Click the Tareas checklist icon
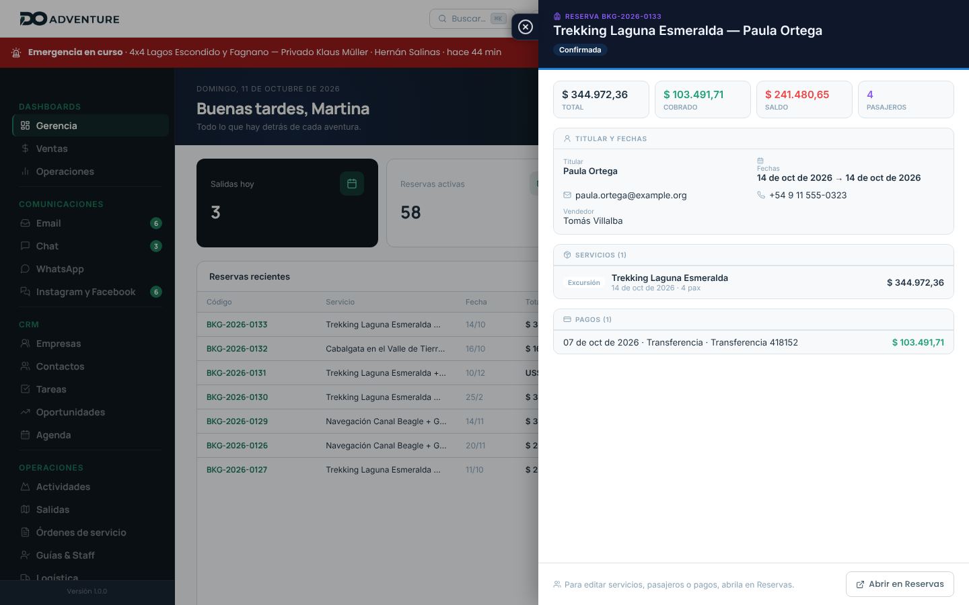Viewport: 969px width, 605px height. pyautogui.click(x=25, y=389)
